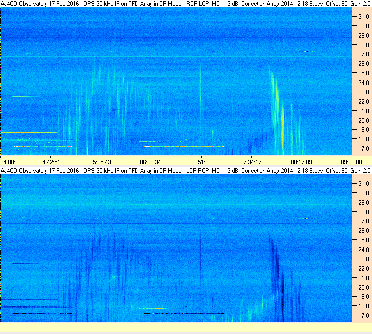Pick the 27.0 frequency label on LCP-RCP plot
The height and width of the screenshot is (334, 372).
point(364,221)
